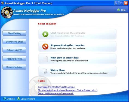The height and width of the screenshot is (102, 129).
Task: Click 'View screenshots that about the use' description
Action: [x=79, y=73]
